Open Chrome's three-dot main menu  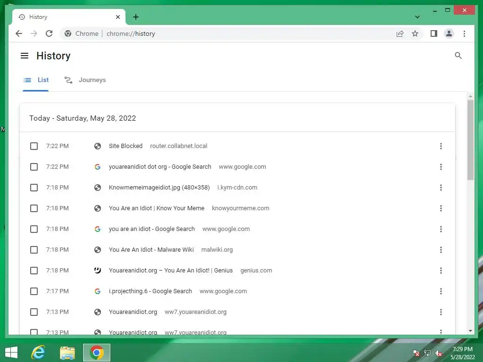pyautogui.click(x=464, y=33)
